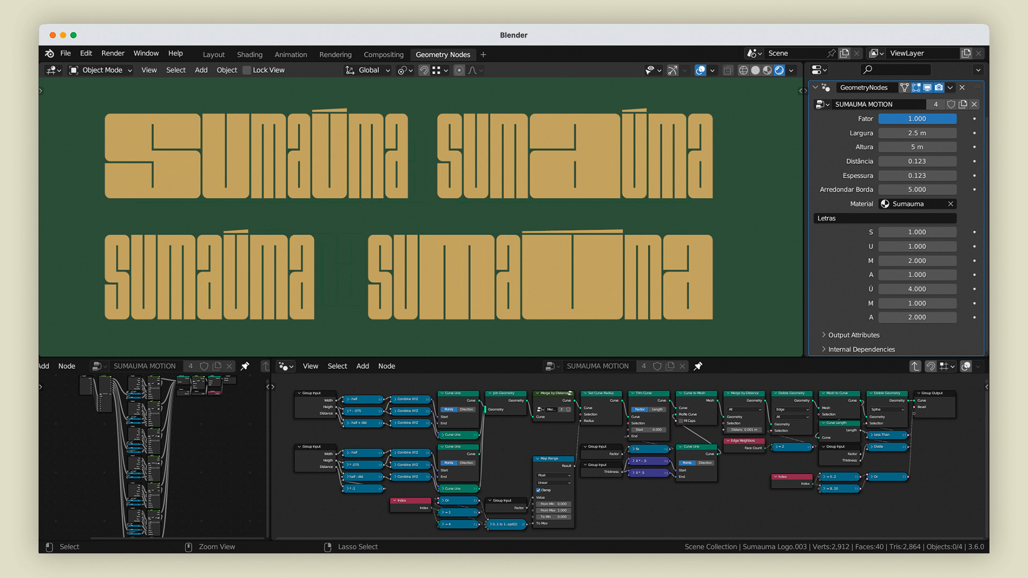The image size is (1028, 578).
Task: Toggle X-ray mode in viewport header
Action: click(x=728, y=70)
